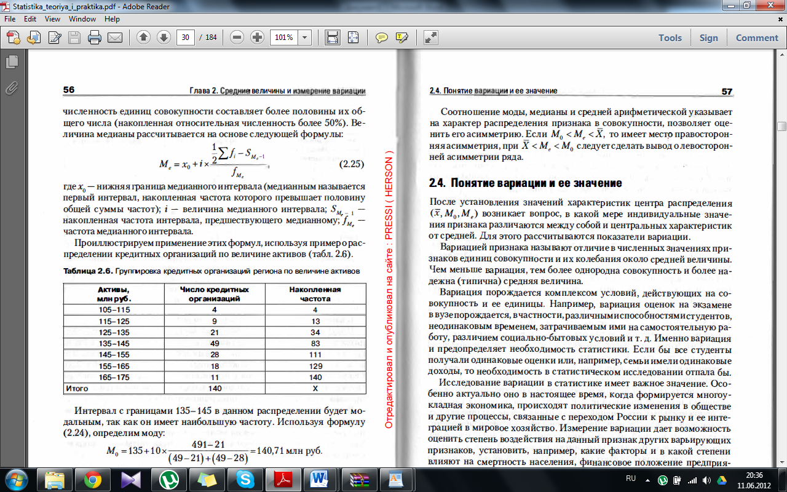Open the Window menu

(x=82, y=19)
